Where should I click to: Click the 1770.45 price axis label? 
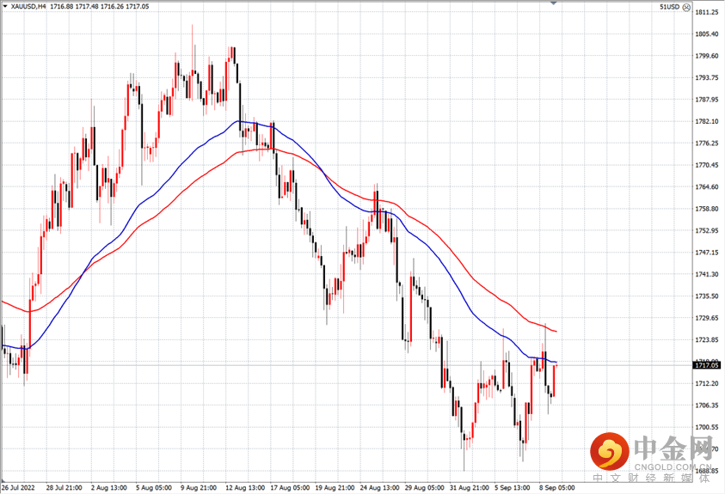coord(706,165)
